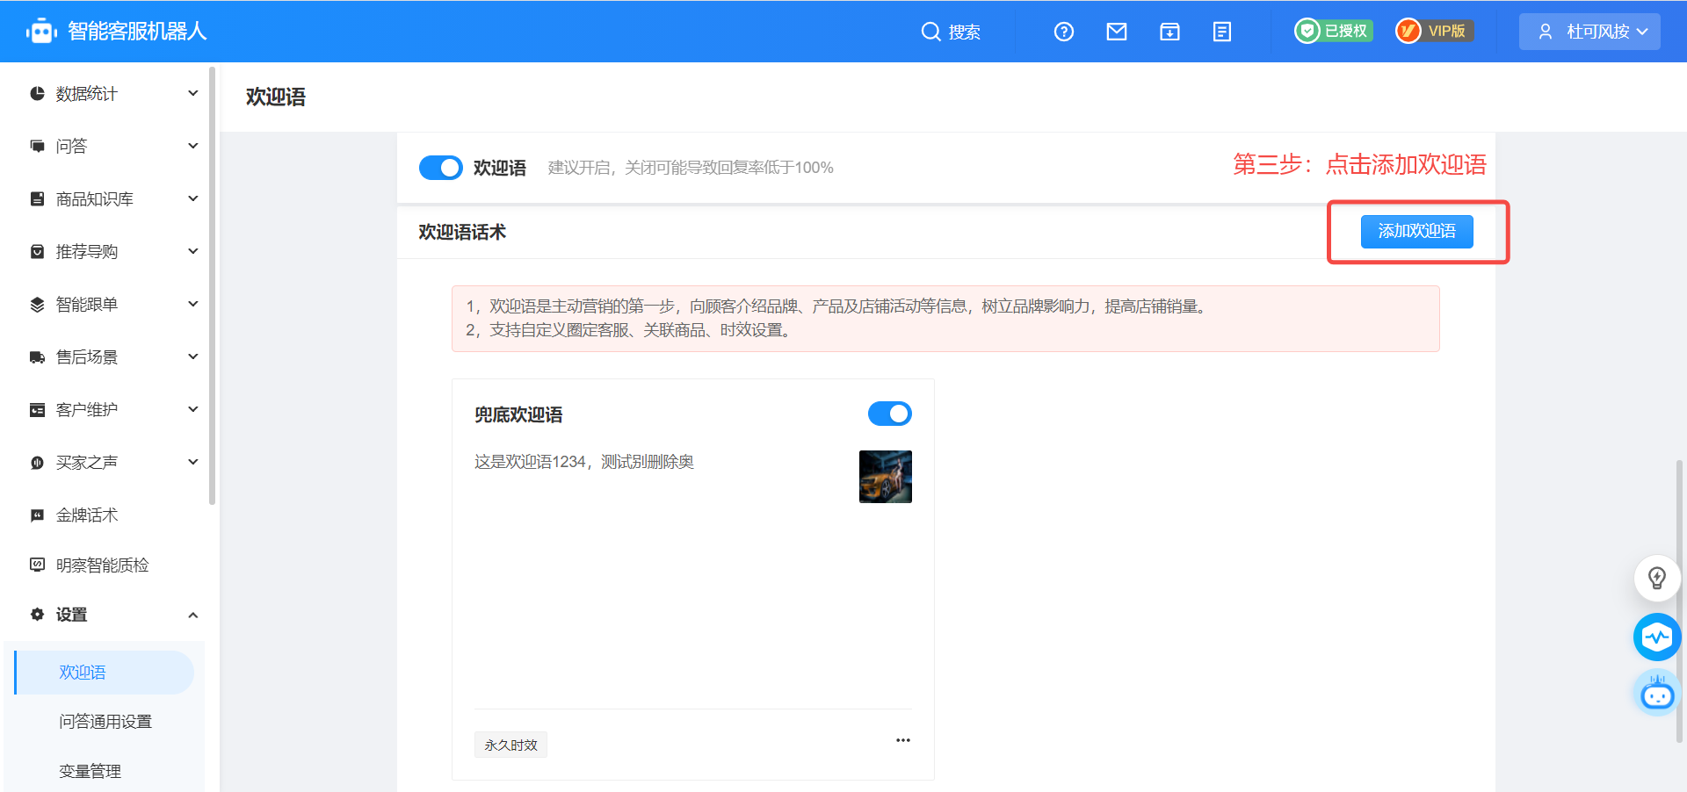Expand the 推荐导购 menu chevron

(193, 251)
